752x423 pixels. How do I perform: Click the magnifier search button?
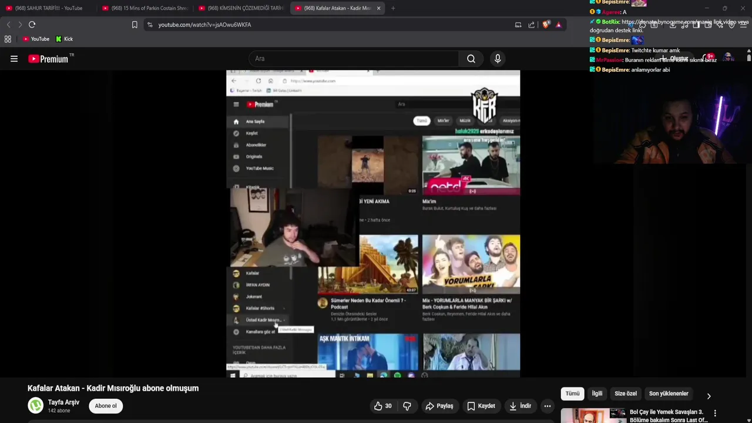(x=471, y=59)
